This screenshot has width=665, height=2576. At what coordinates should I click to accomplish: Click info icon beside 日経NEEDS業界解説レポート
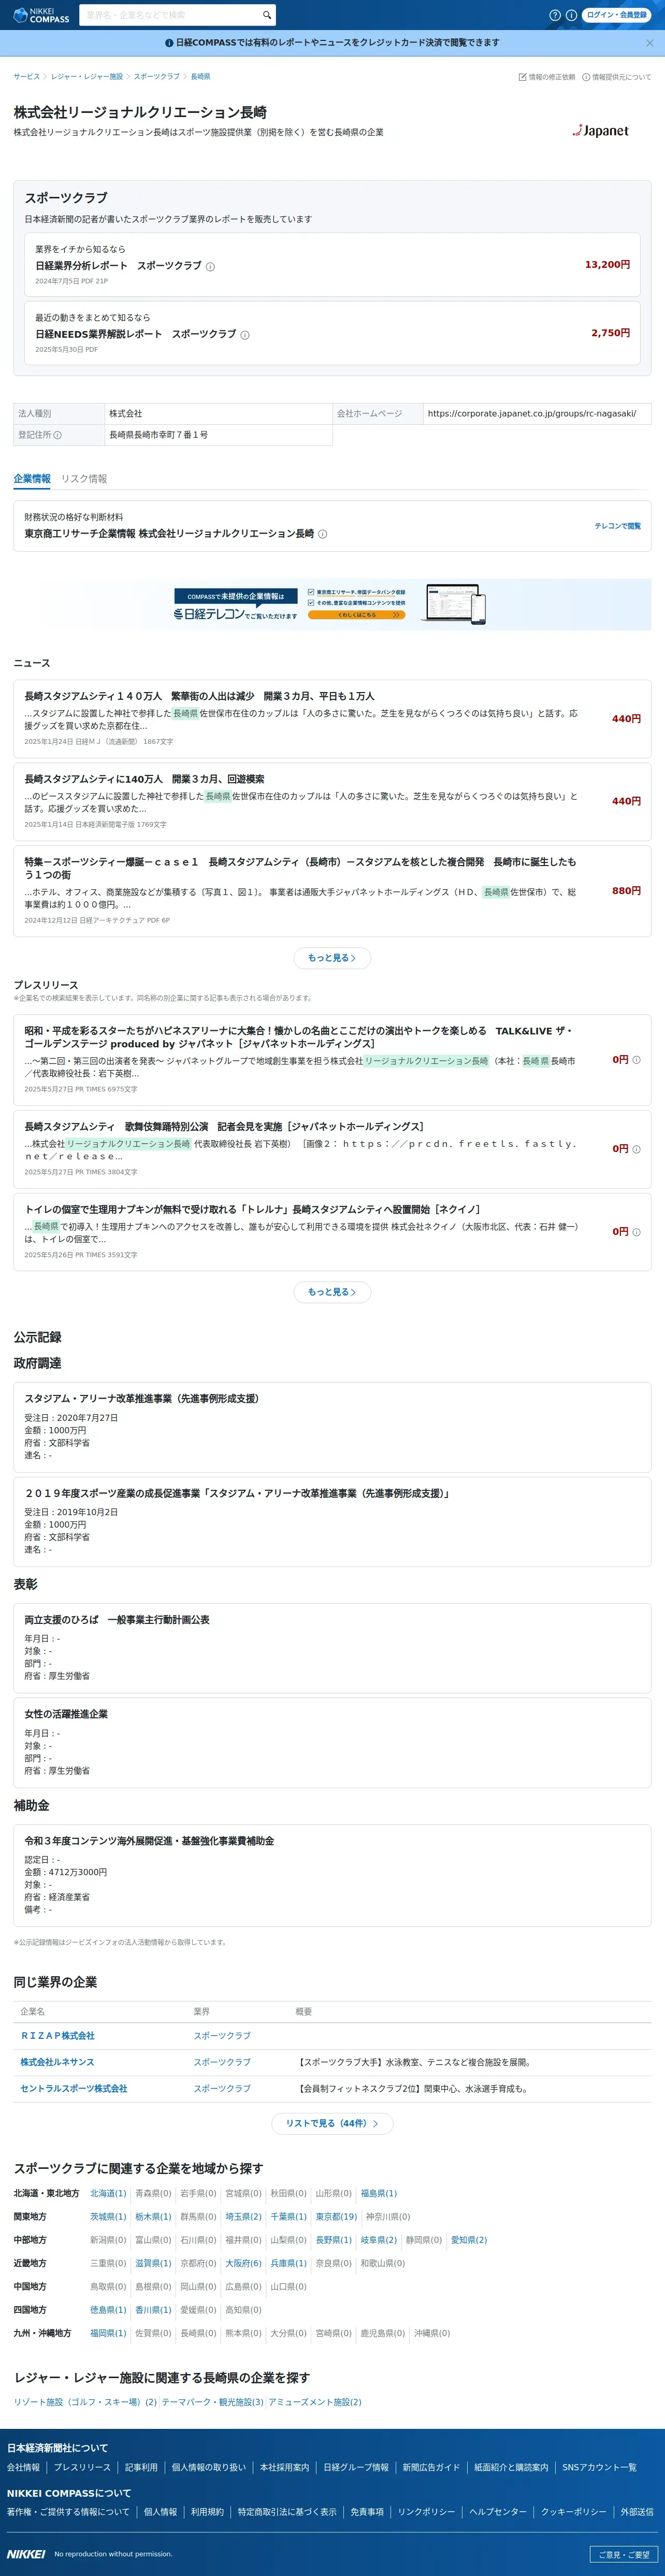(245, 335)
